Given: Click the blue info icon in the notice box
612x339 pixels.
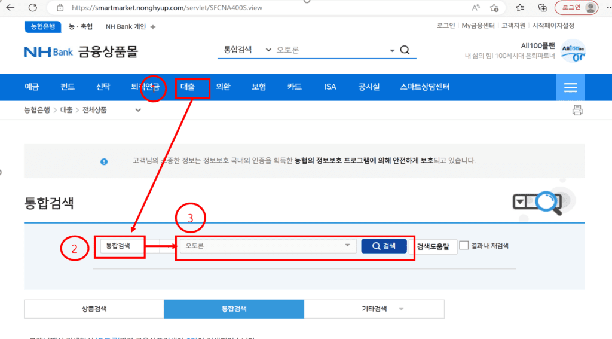Looking at the screenshot, I should point(104,161).
